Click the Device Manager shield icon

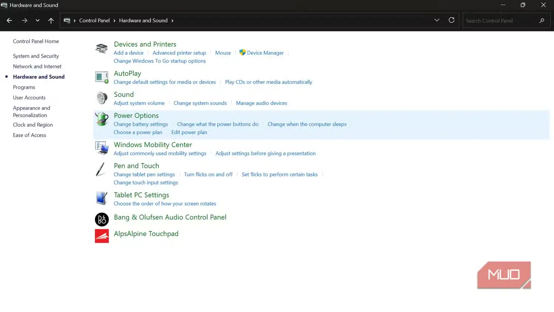[242, 52]
